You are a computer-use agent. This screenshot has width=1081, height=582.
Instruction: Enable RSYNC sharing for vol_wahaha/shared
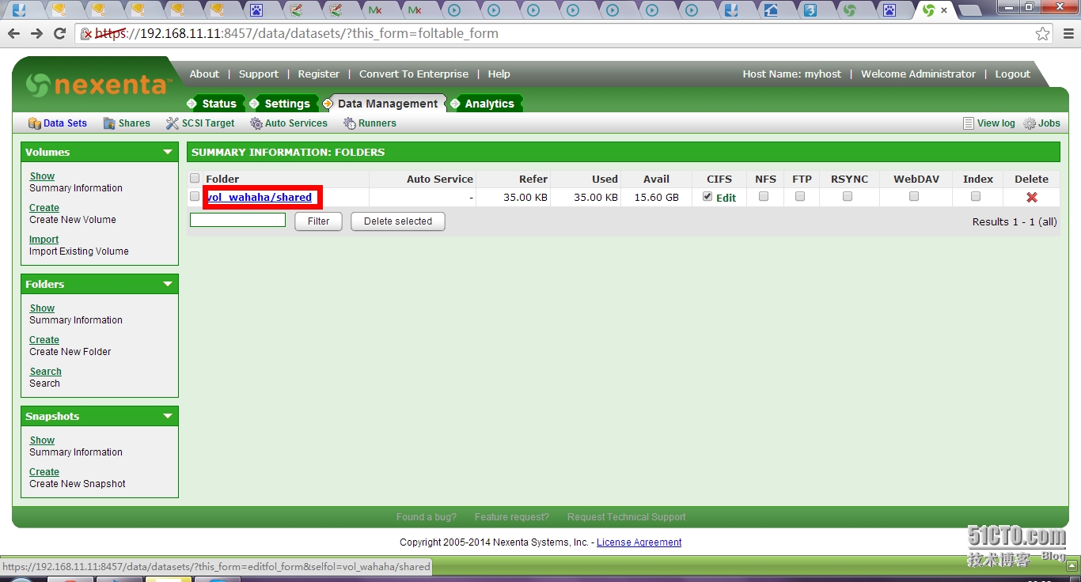848,196
